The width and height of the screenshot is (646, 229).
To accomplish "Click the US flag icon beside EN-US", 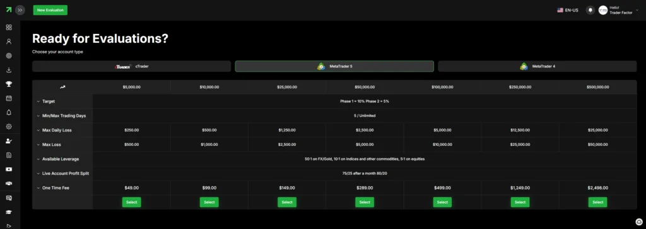I will pos(560,10).
